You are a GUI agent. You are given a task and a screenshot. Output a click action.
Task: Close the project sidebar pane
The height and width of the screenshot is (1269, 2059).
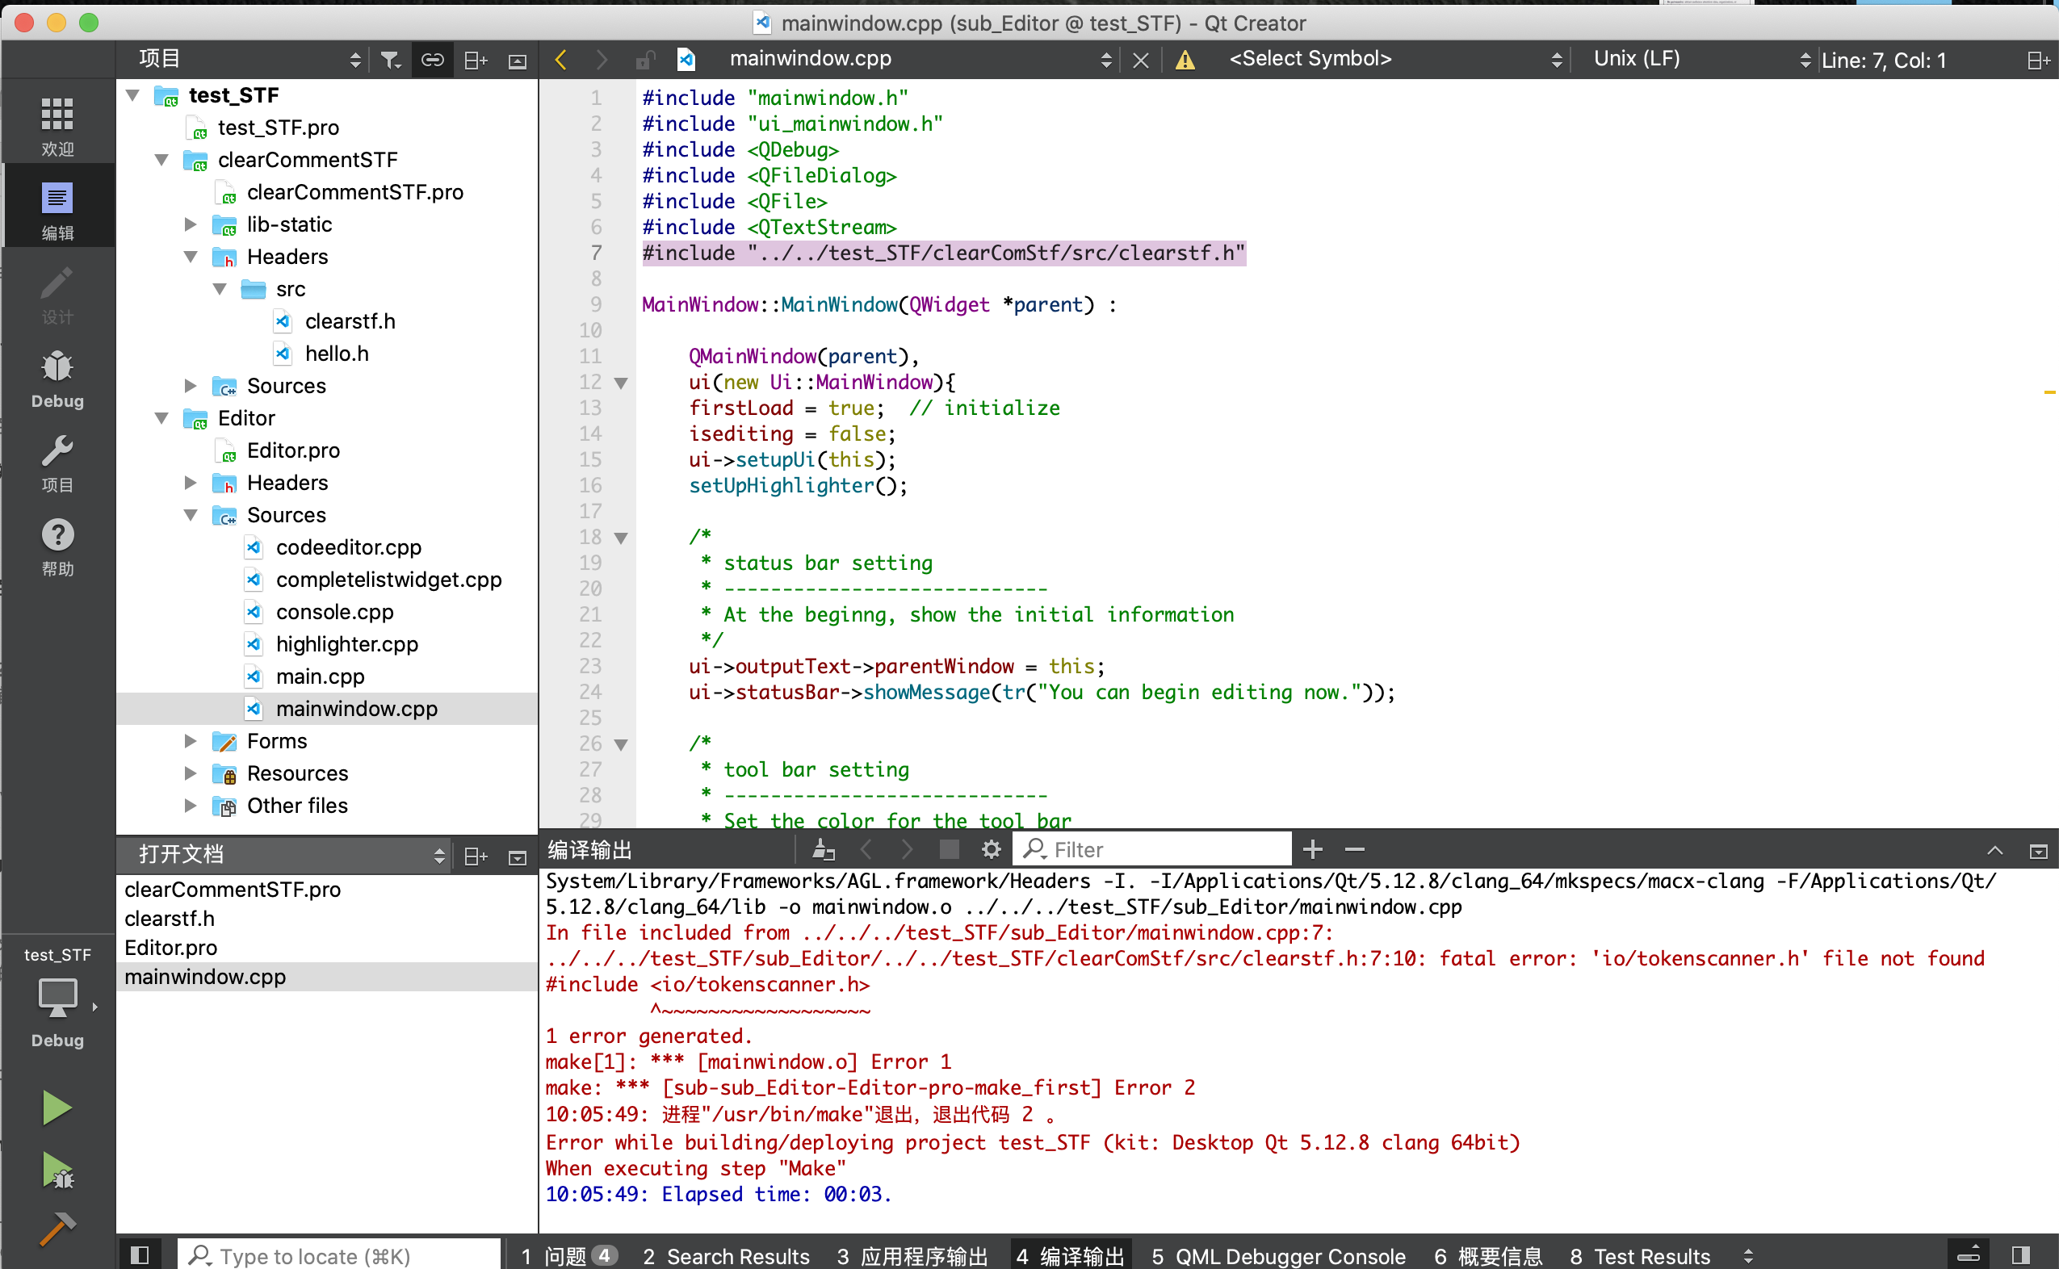click(517, 61)
